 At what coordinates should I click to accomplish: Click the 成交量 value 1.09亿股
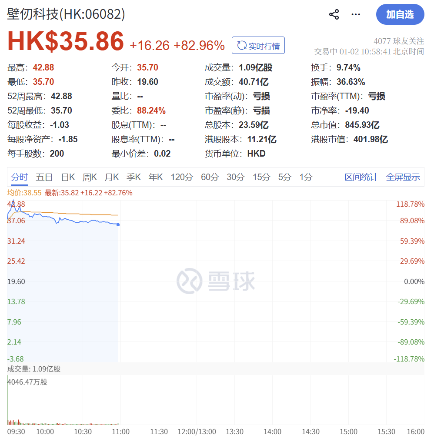pyautogui.click(x=256, y=67)
